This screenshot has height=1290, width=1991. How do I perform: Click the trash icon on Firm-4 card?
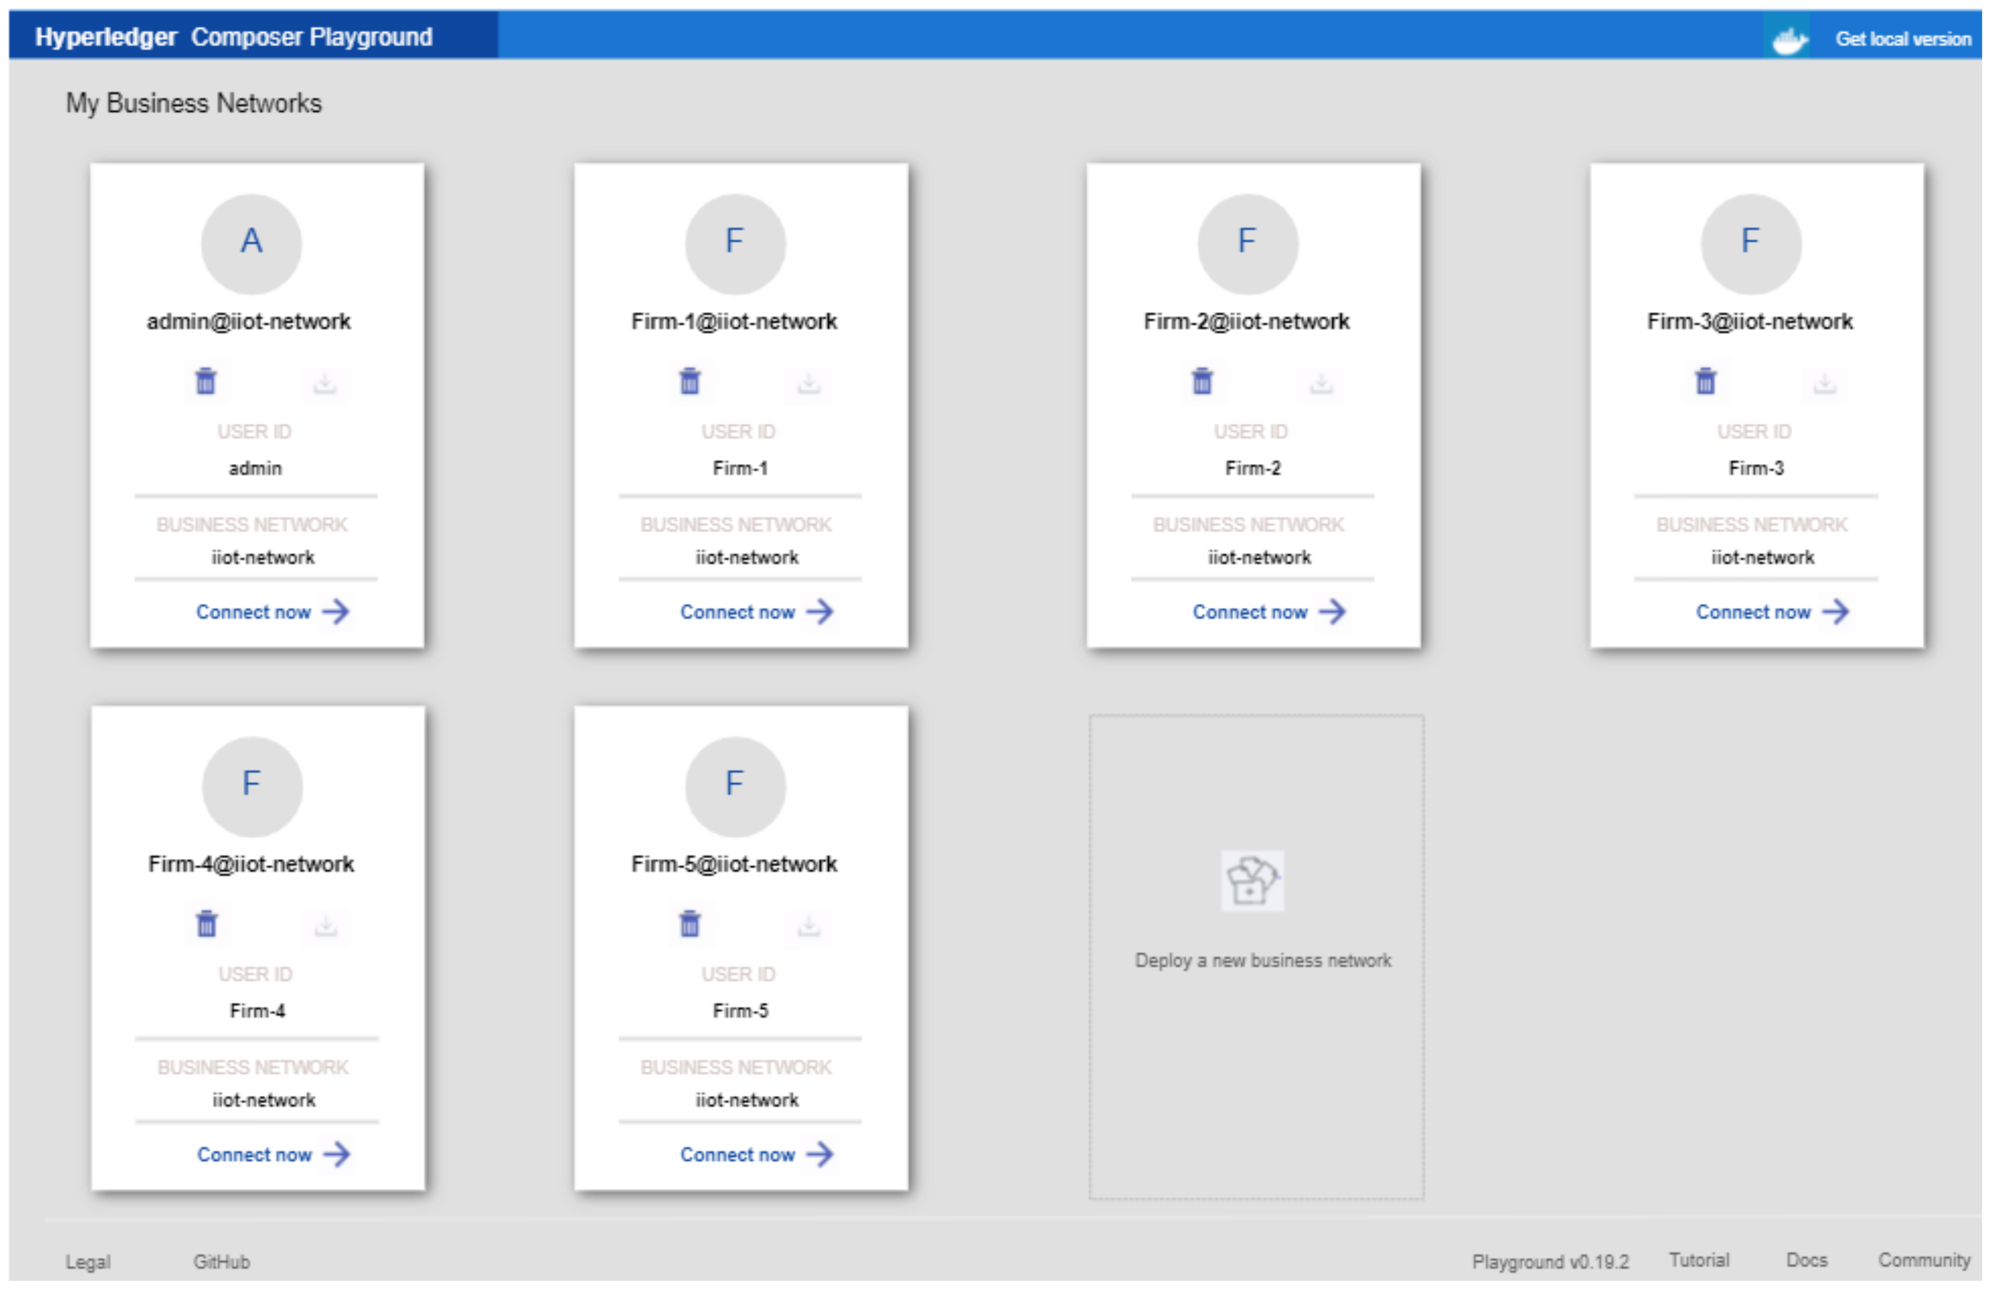[x=207, y=924]
